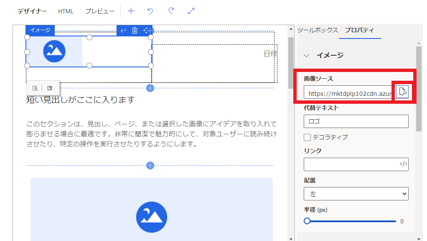Open the 配置 alignment dropdown
Image resolution: width=427 pixels, height=241 pixels.
point(356,194)
